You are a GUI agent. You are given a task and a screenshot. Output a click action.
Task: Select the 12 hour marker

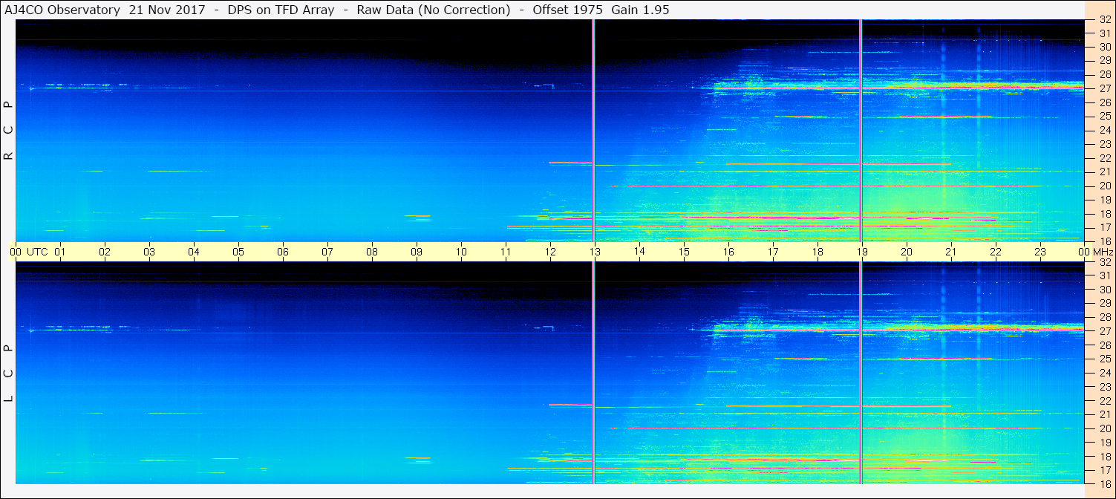pyautogui.click(x=550, y=252)
